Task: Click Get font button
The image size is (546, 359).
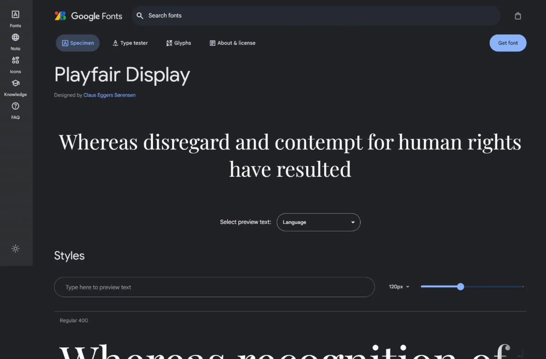Action: pos(508,43)
